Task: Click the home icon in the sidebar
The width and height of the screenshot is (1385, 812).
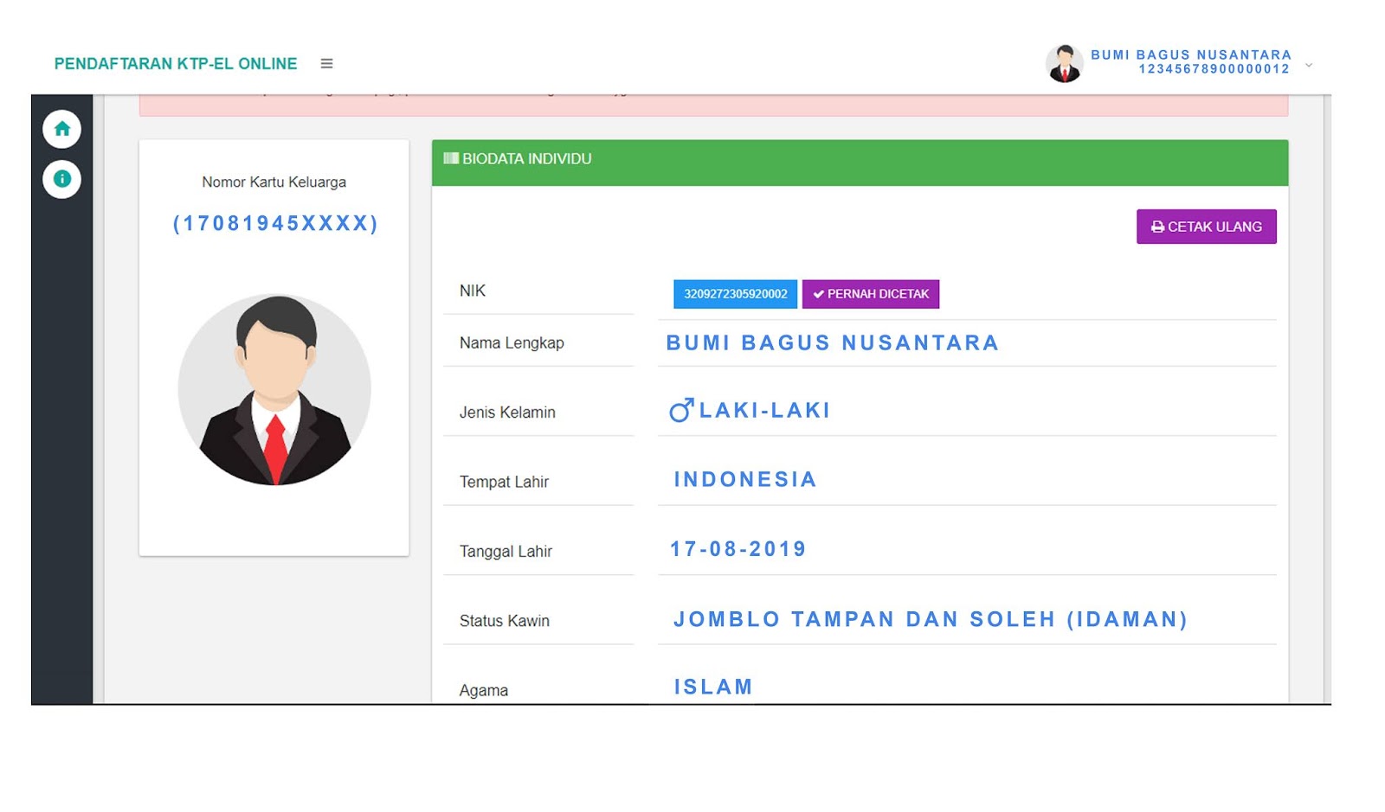Action: pyautogui.click(x=61, y=129)
